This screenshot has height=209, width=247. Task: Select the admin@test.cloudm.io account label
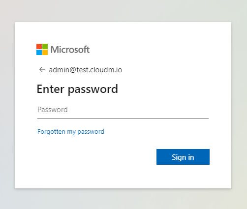(x=86, y=70)
